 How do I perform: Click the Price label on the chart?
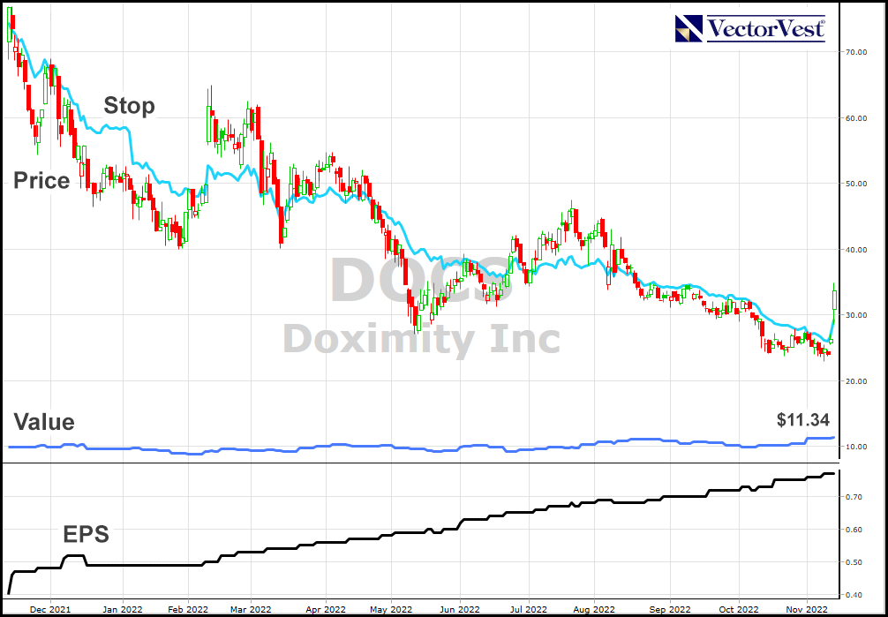coord(41,181)
